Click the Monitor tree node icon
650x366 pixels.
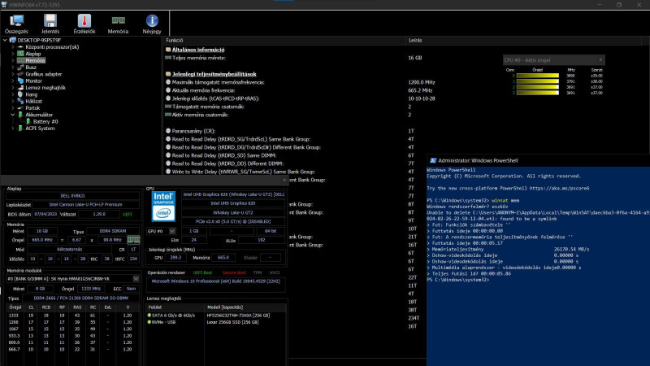pyautogui.click(x=20, y=81)
